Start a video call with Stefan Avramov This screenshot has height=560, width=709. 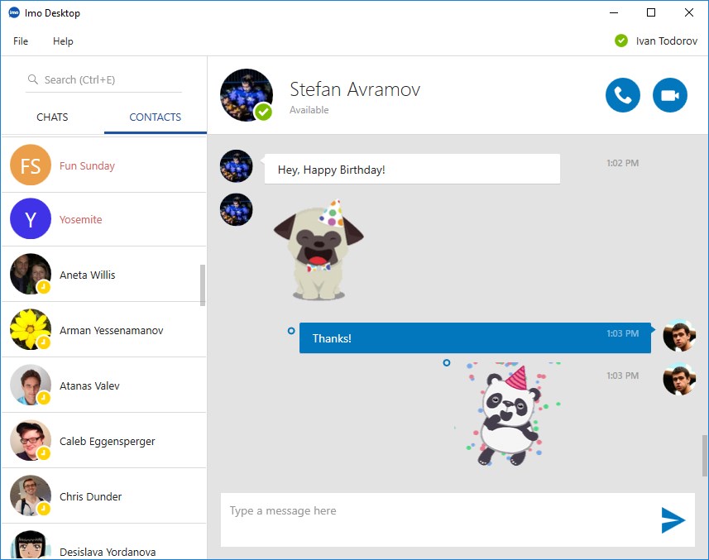coord(670,94)
